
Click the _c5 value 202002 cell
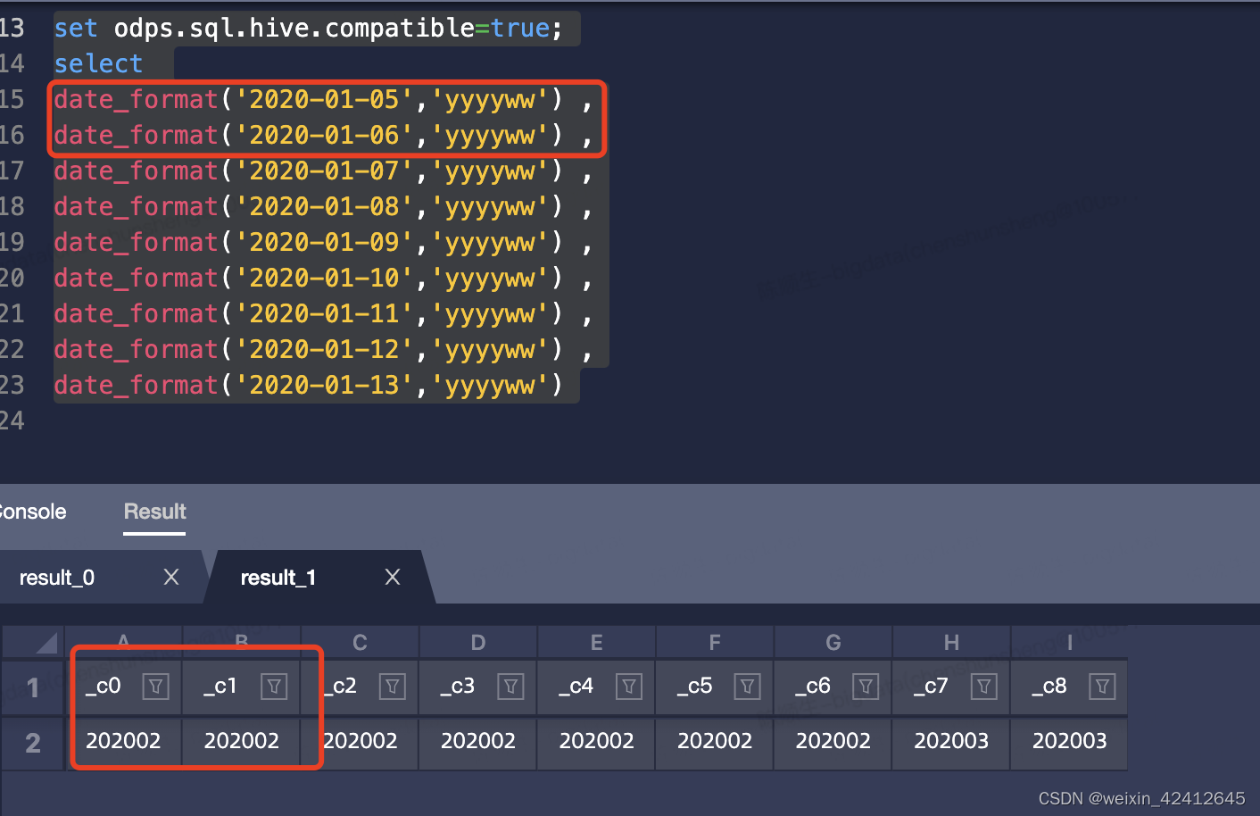point(715,741)
